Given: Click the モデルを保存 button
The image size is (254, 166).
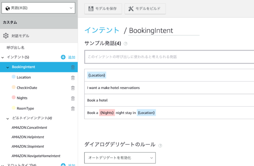Looking at the screenshot, I should tap(103, 9).
